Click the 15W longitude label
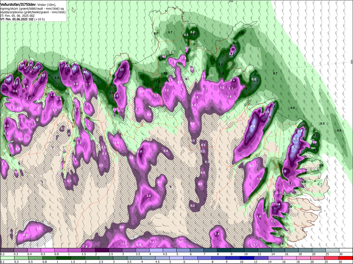 coord(231,1)
